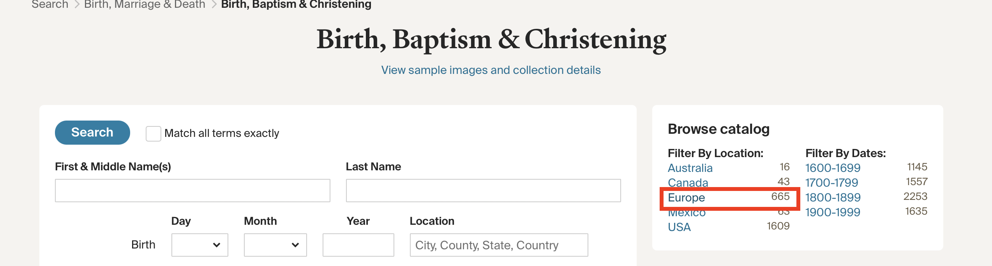Filter by dates 1600-1699
The image size is (992, 266).
833,168
